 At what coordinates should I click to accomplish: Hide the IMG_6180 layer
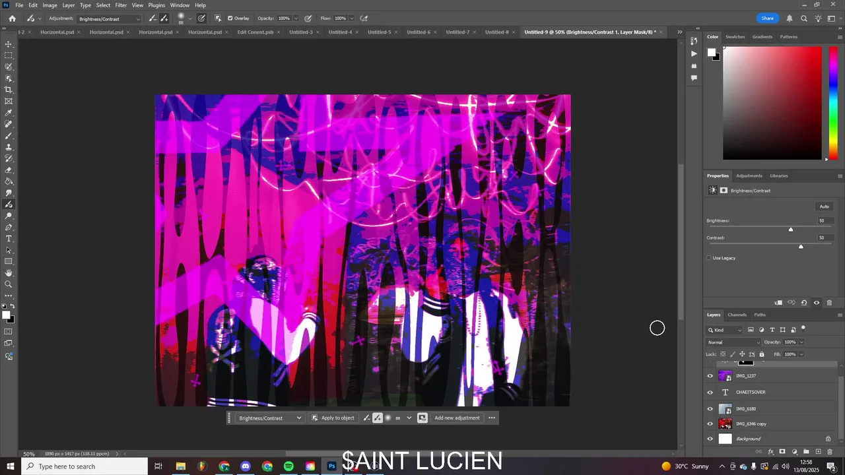pyautogui.click(x=710, y=409)
